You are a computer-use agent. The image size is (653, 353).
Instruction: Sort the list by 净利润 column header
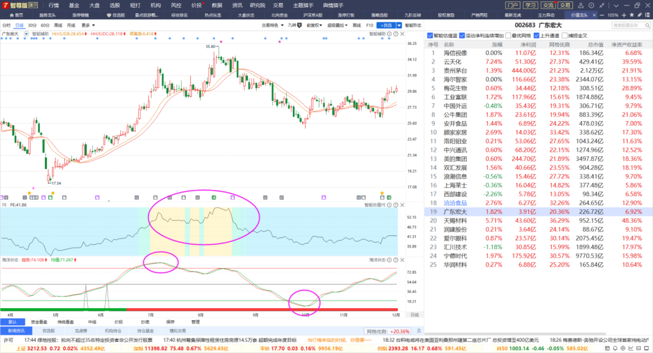528,44
